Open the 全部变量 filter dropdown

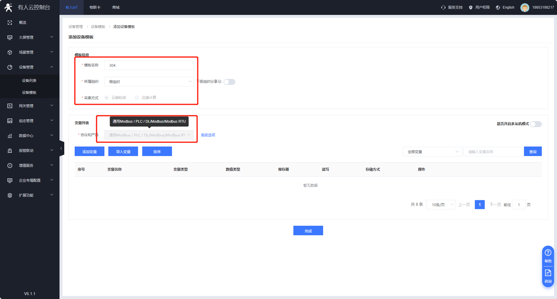pos(432,152)
